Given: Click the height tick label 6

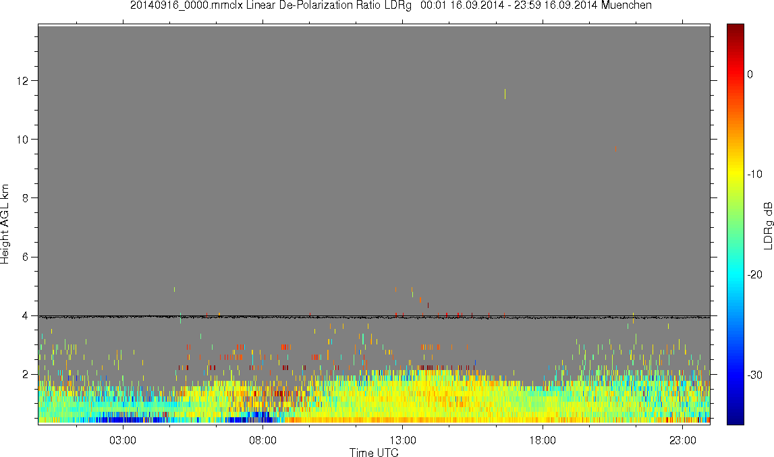Looking at the screenshot, I should (x=25, y=257).
